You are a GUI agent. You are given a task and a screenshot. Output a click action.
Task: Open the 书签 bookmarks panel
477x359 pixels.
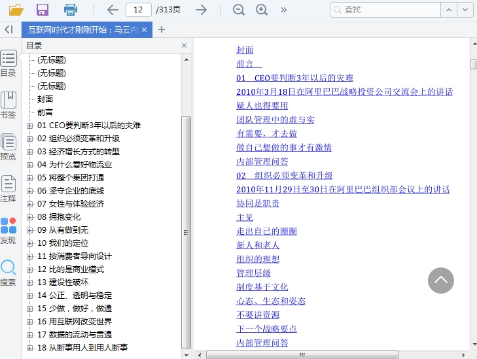coord(9,105)
